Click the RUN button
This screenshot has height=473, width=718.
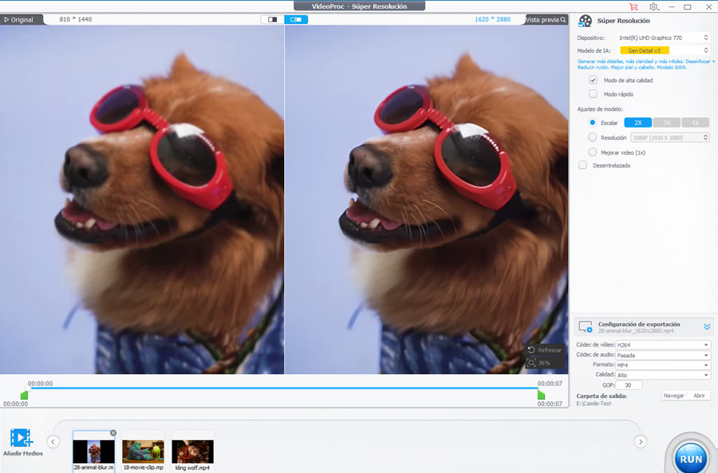(691, 459)
